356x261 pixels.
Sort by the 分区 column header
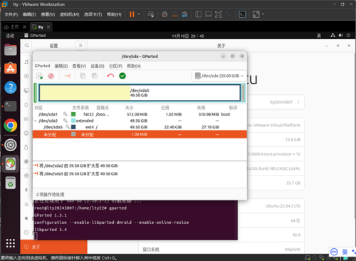coord(38,108)
